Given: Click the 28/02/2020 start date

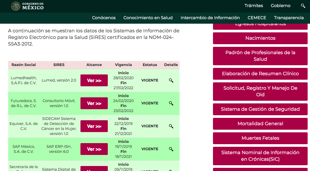Looking at the screenshot, I should (123, 78).
